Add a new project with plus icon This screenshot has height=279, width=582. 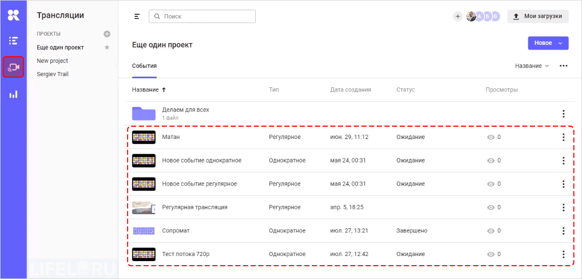(x=107, y=34)
